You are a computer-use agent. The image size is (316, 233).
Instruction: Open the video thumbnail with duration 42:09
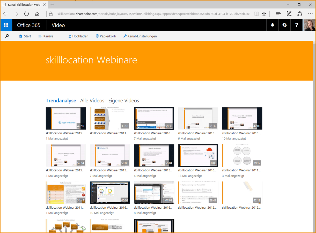[x=242, y=118]
